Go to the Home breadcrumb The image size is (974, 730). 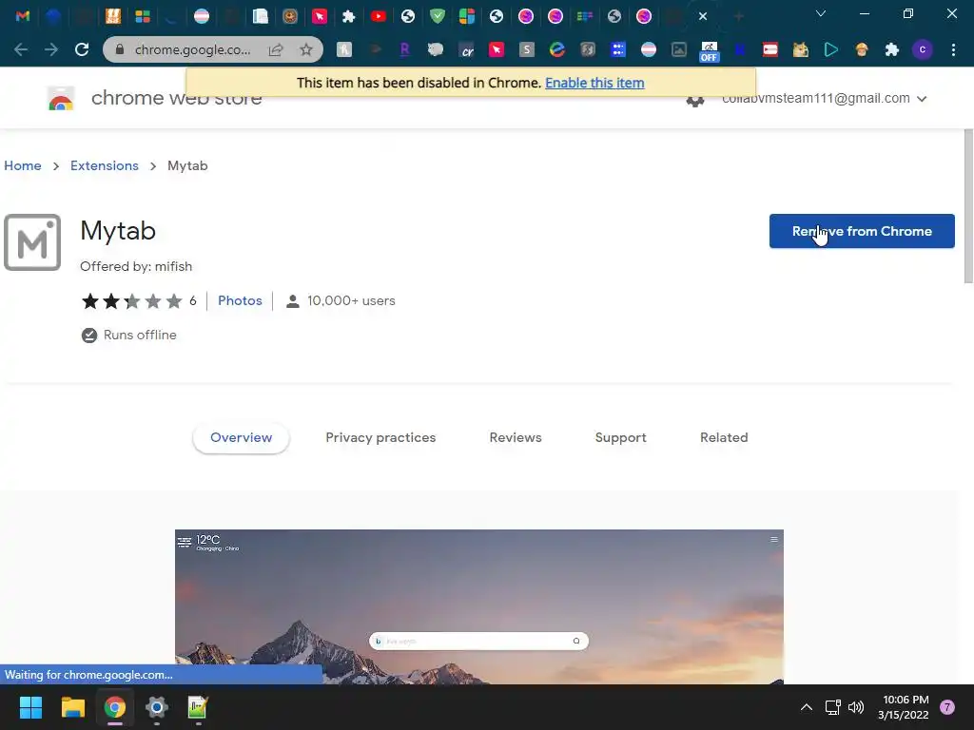[23, 165]
